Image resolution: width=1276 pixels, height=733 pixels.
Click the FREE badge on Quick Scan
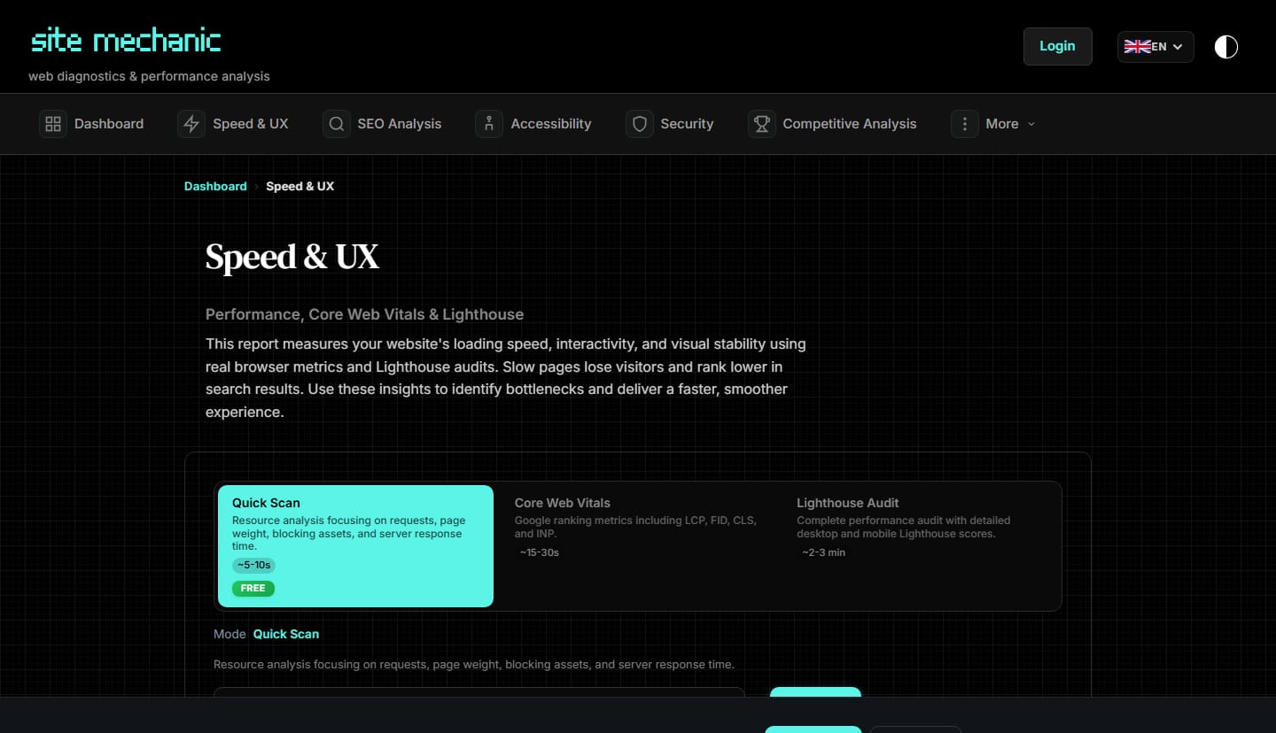(253, 588)
